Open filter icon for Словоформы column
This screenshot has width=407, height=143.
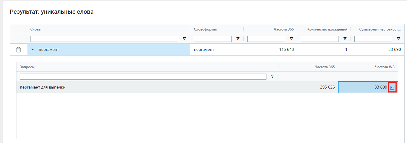[238, 39]
